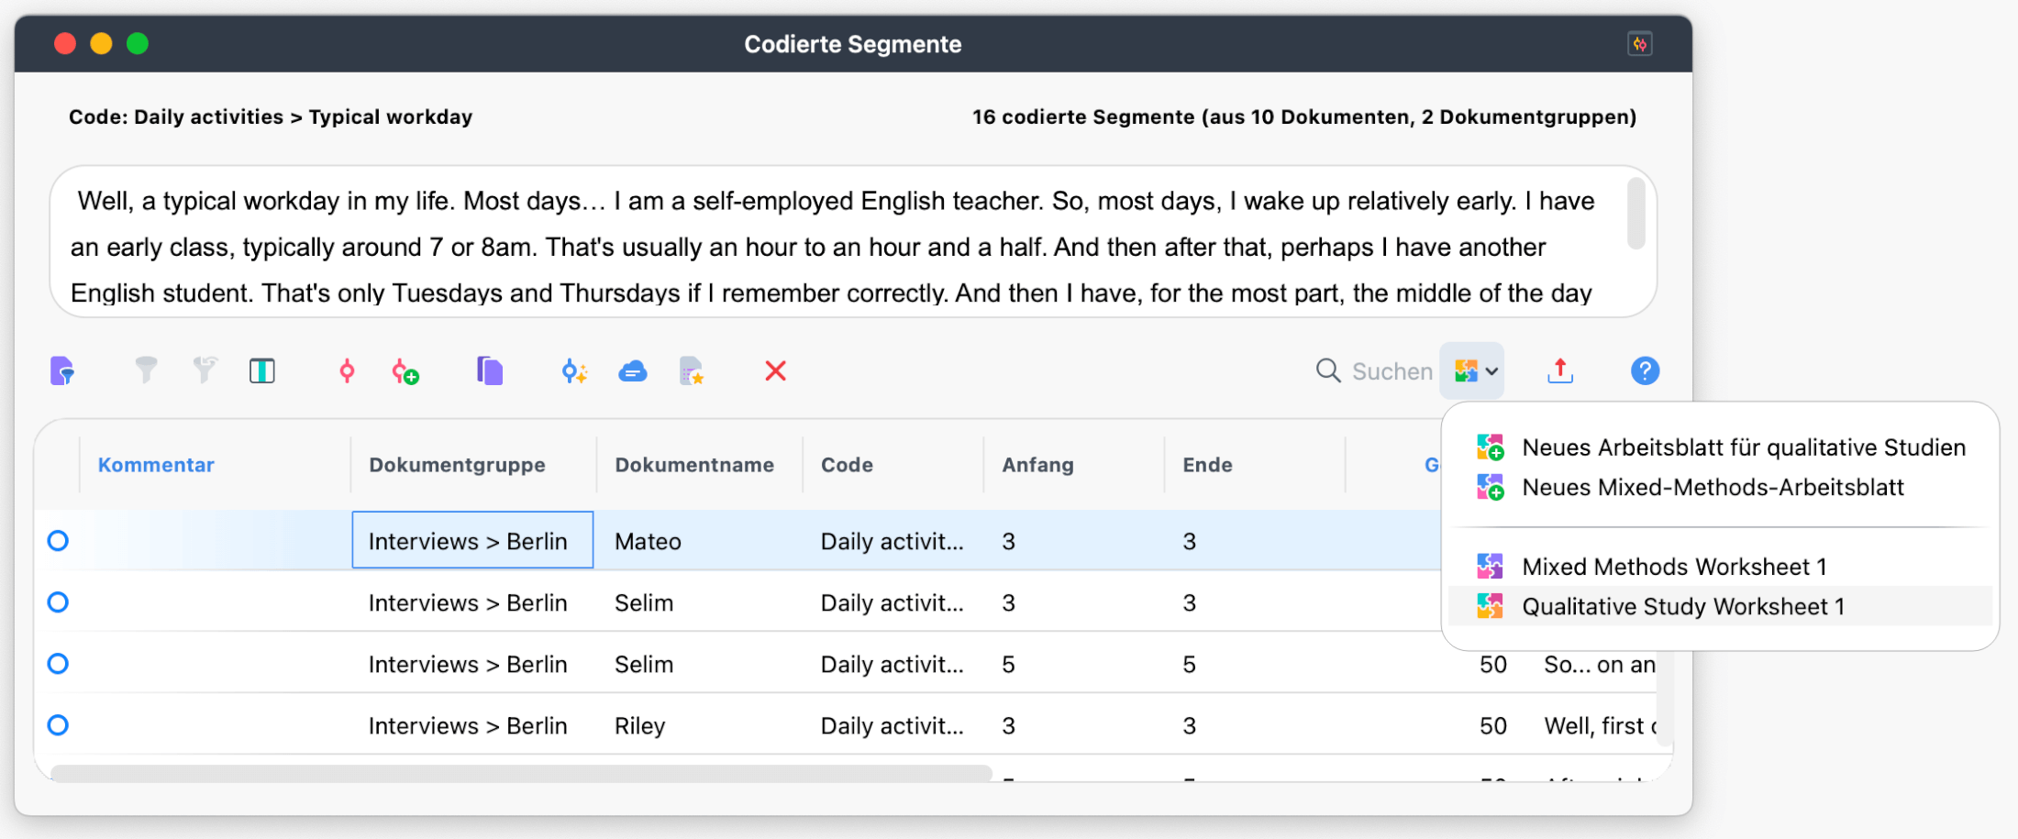Select the circle marker in Mateo row
Image resolution: width=2018 pixels, height=839 pixels.
point(58,541)
